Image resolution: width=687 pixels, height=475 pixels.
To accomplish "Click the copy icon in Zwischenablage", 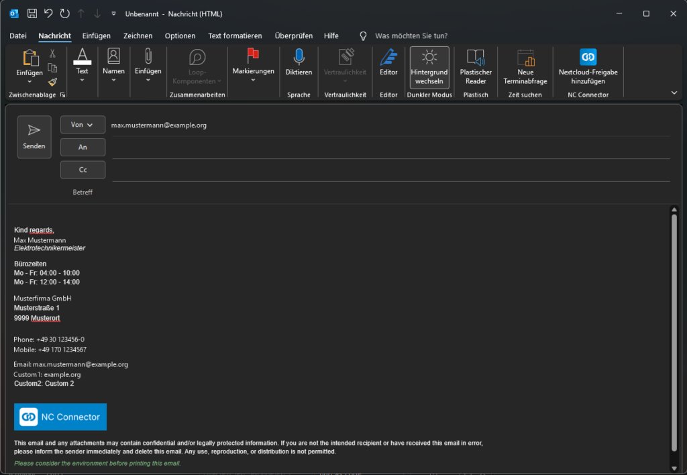I will [52, 68].
